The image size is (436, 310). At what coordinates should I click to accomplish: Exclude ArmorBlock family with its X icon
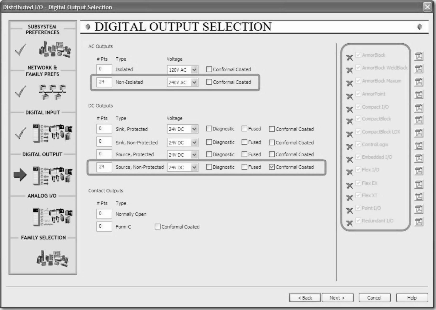pyautogui.click(x=350, y=58)
